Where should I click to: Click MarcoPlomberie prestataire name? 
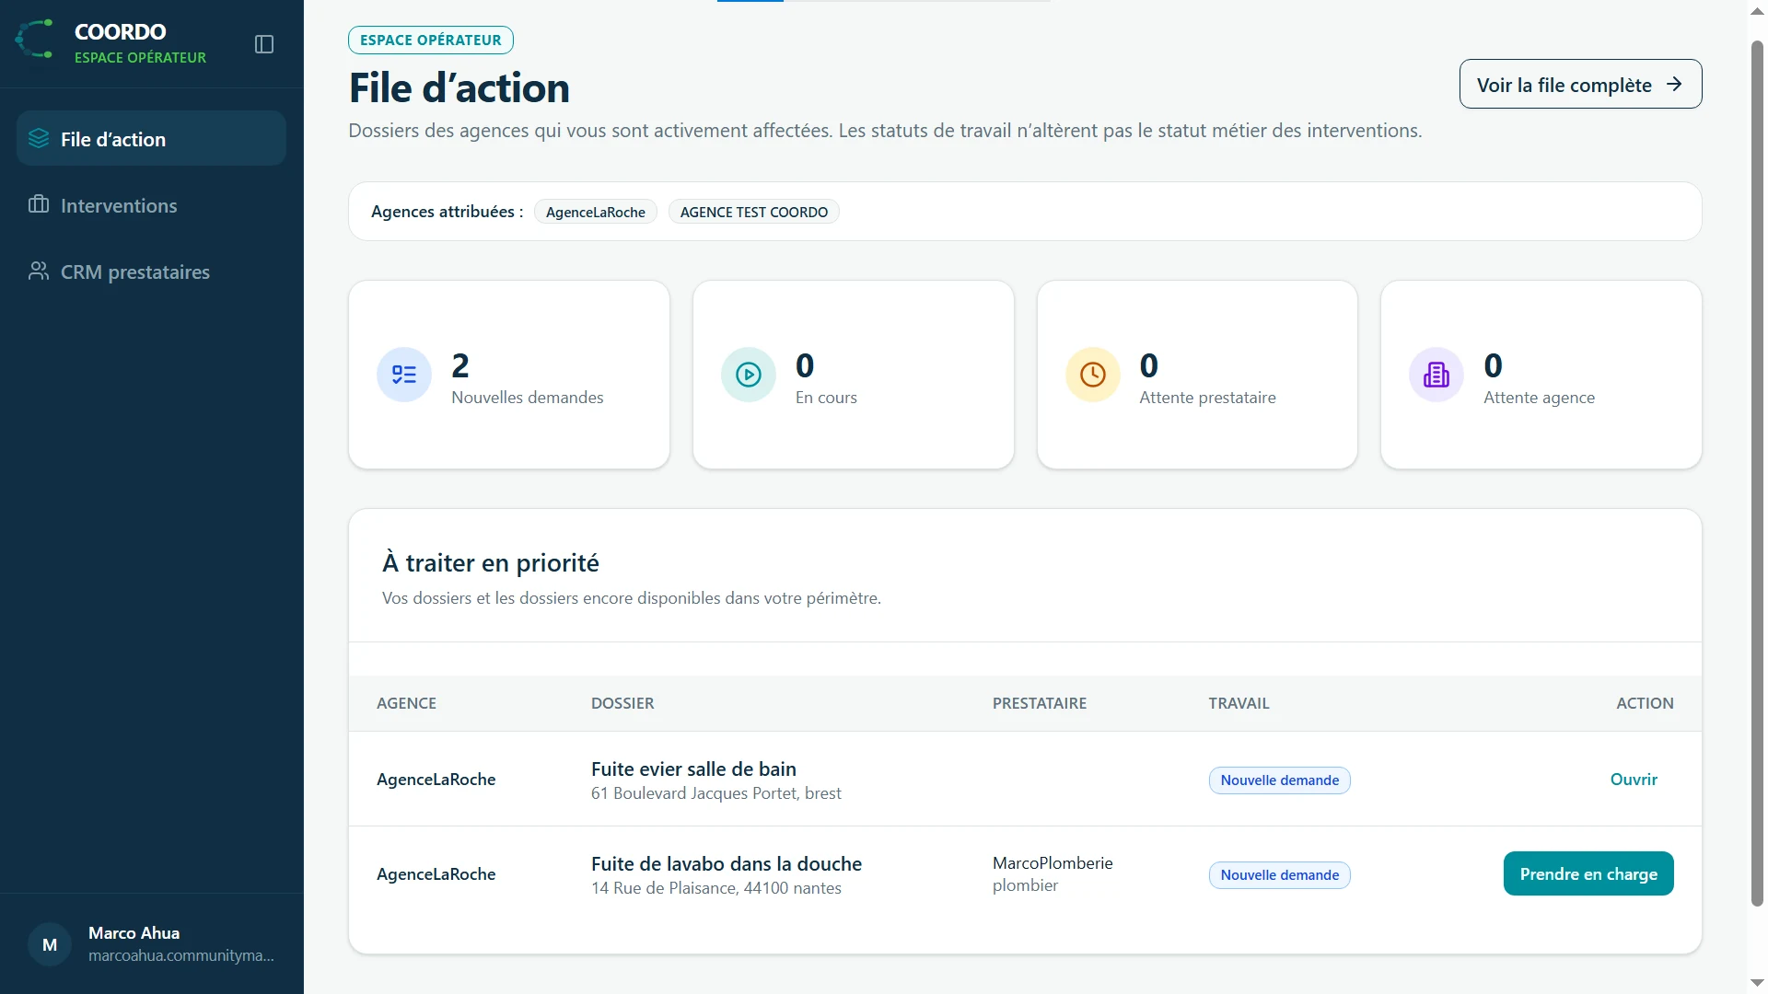(x=1053, y=862)
